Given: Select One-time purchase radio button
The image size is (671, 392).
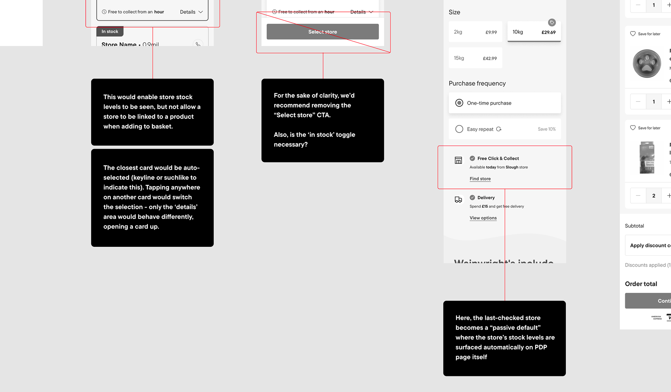Looking at the screenshot, I should click(x=459, y=103).
